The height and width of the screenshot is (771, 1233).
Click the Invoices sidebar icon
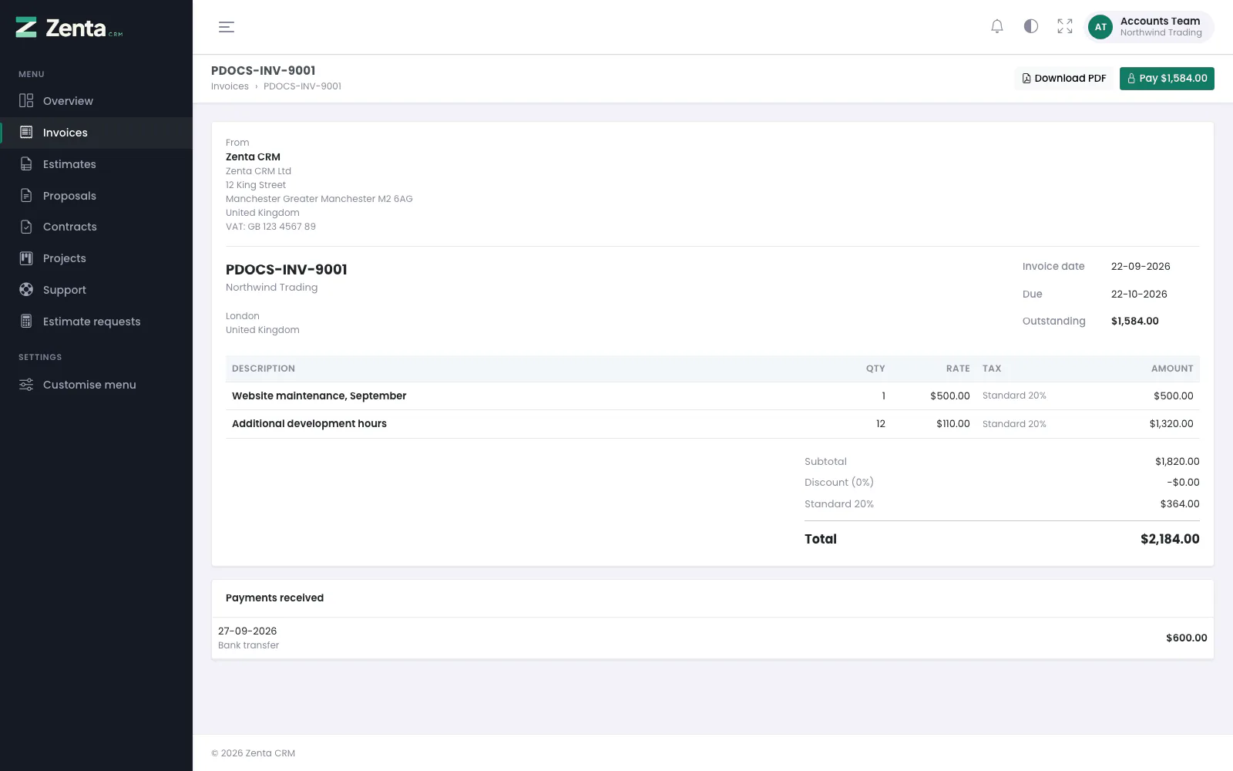pos(26,132)
